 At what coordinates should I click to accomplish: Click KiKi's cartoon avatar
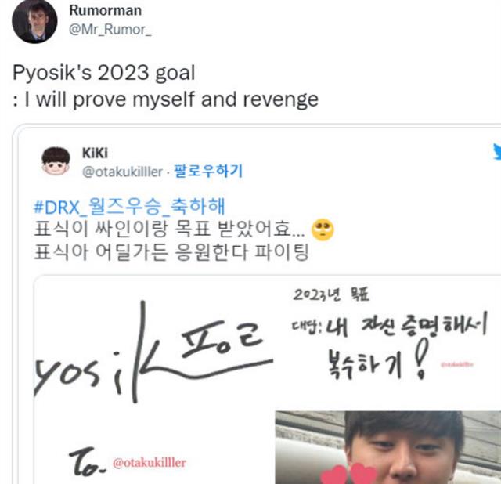(56, 161)
